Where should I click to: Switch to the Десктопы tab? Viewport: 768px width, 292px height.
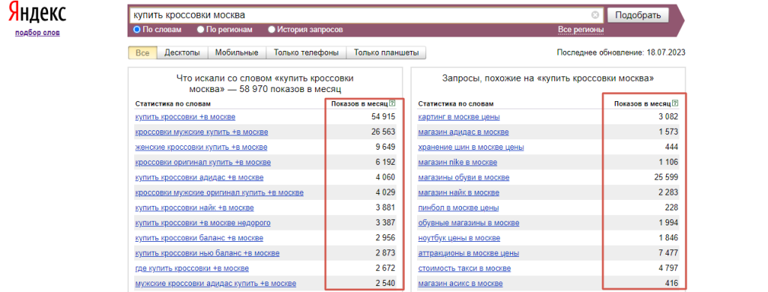[182, 53]
